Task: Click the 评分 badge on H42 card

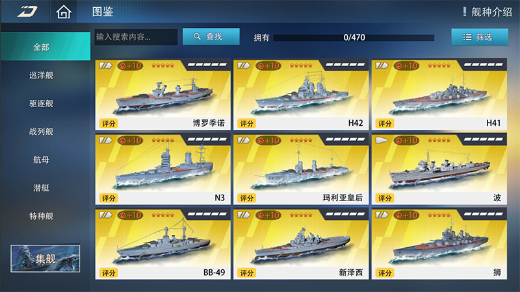Action: 246,123
